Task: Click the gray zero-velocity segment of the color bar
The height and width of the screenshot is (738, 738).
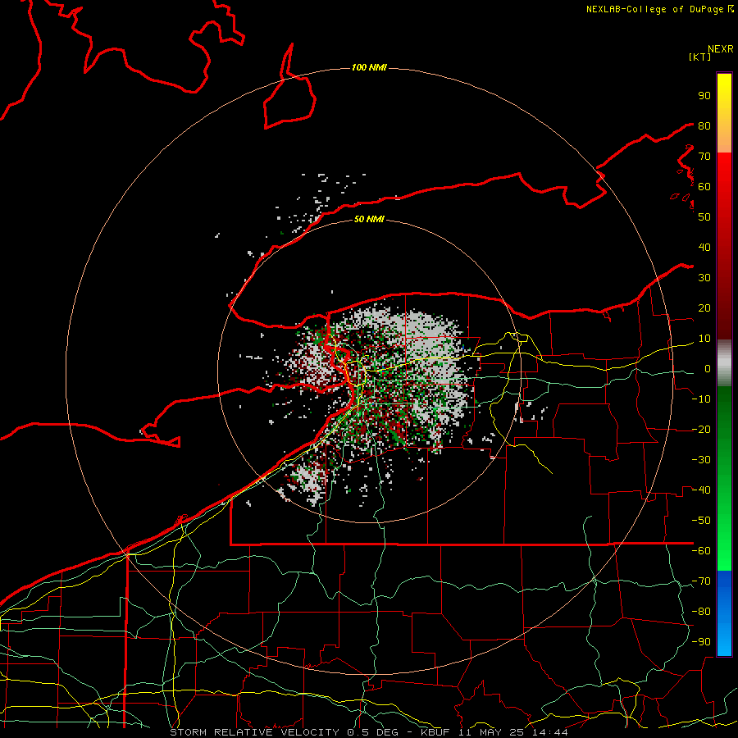Action: pyautogui.click(x=724, y=363)
